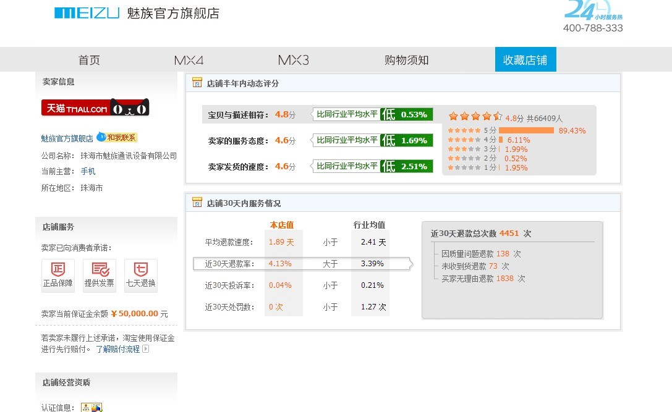The width and height of the screenshot is (672, 412).
Task: Click the 珠海市魅族通讯设备有限公司 company name
Action: coord(129,156)
